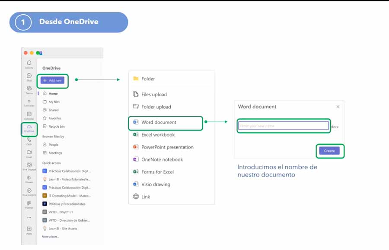This screenshot has width=389, height=250.
Task: Open VPTD - DGyET L1 quick access item
Action: click(57, 212)
